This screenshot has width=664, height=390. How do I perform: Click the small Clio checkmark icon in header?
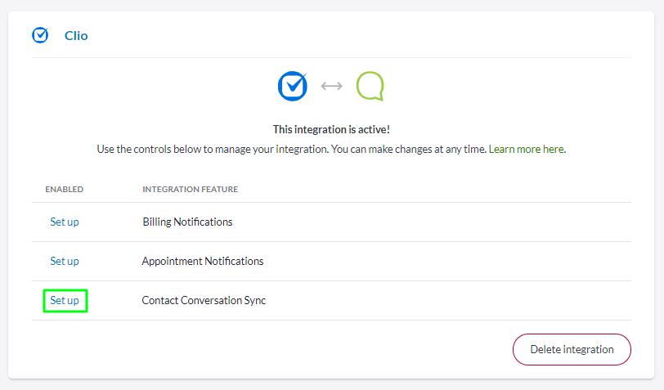(40, 35)
